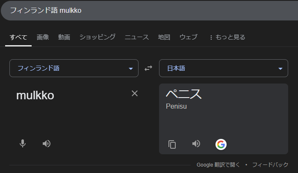This screenshot has width=298, height=173.
Task: Click the Google logo icon
Action: pos(221,144)
